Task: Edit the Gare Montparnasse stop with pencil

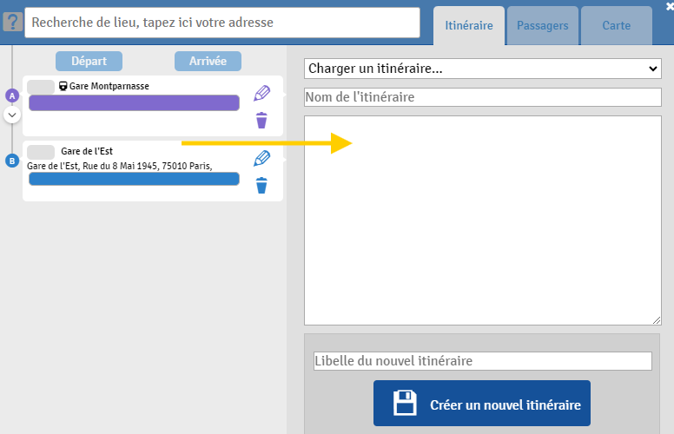Action: click(x=261, y=94)
